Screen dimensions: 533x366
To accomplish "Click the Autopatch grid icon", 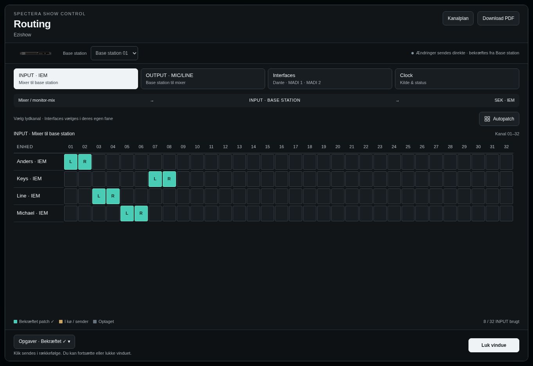I will (487, 119).
